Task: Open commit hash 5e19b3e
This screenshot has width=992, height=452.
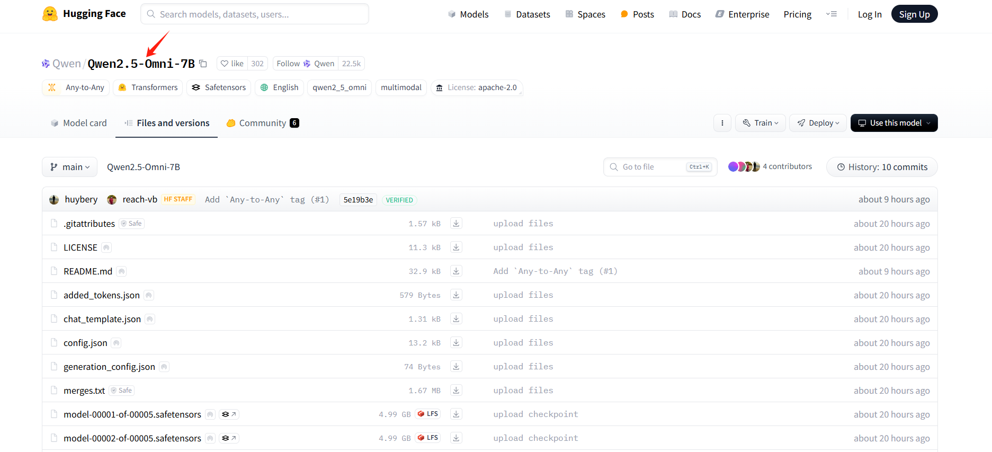Action: point(358,200)
